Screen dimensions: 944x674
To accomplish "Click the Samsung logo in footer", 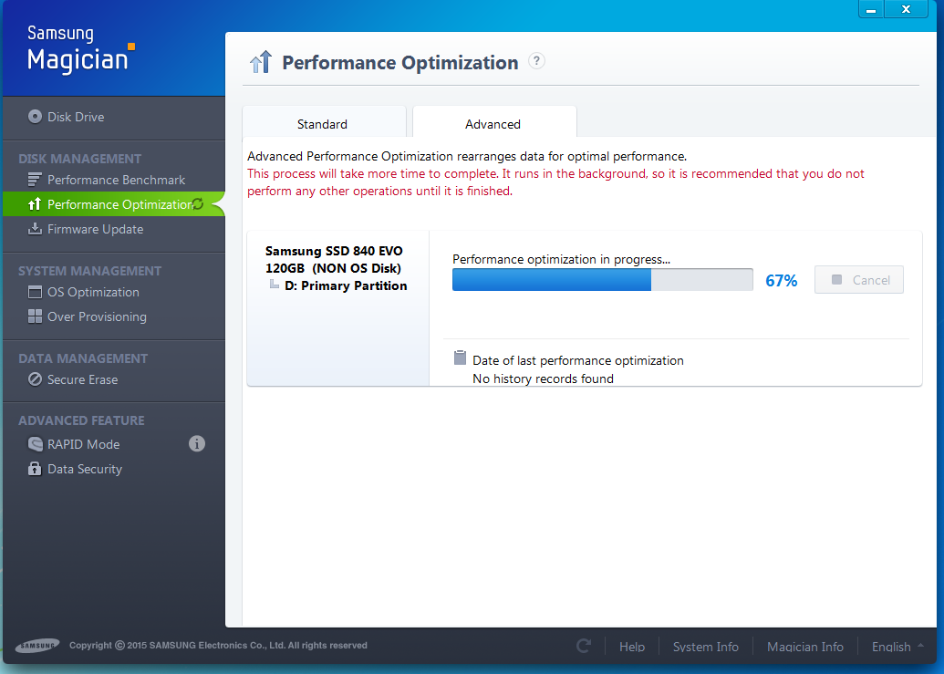I will click(37, 646).
